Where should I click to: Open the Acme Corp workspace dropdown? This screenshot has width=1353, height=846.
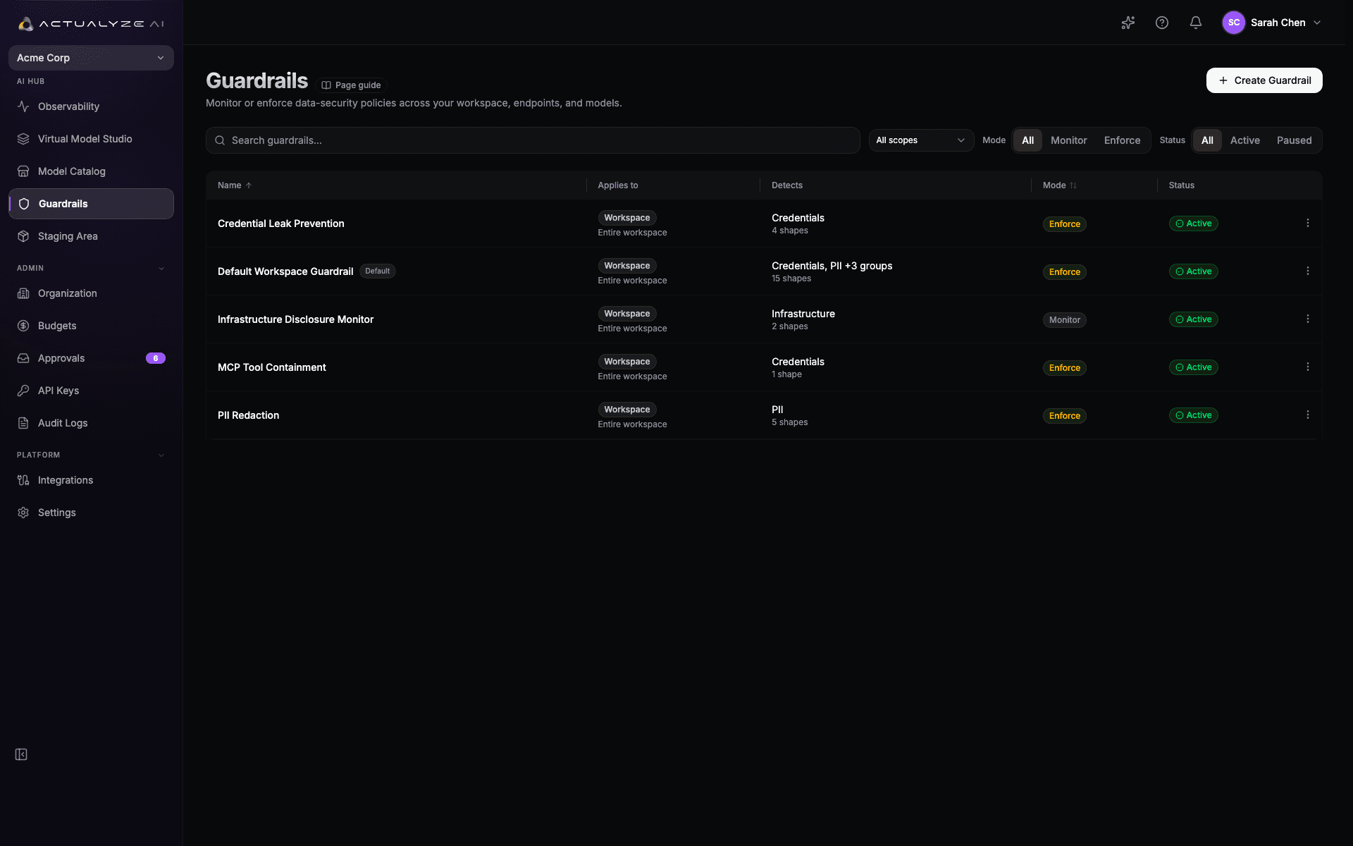click(91, 58)
